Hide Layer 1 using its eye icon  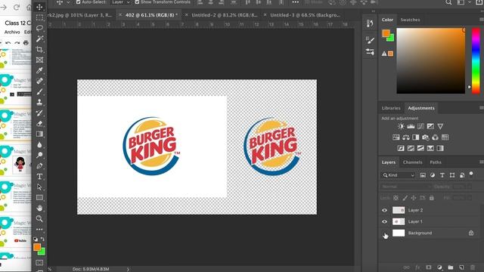[385, 221]
